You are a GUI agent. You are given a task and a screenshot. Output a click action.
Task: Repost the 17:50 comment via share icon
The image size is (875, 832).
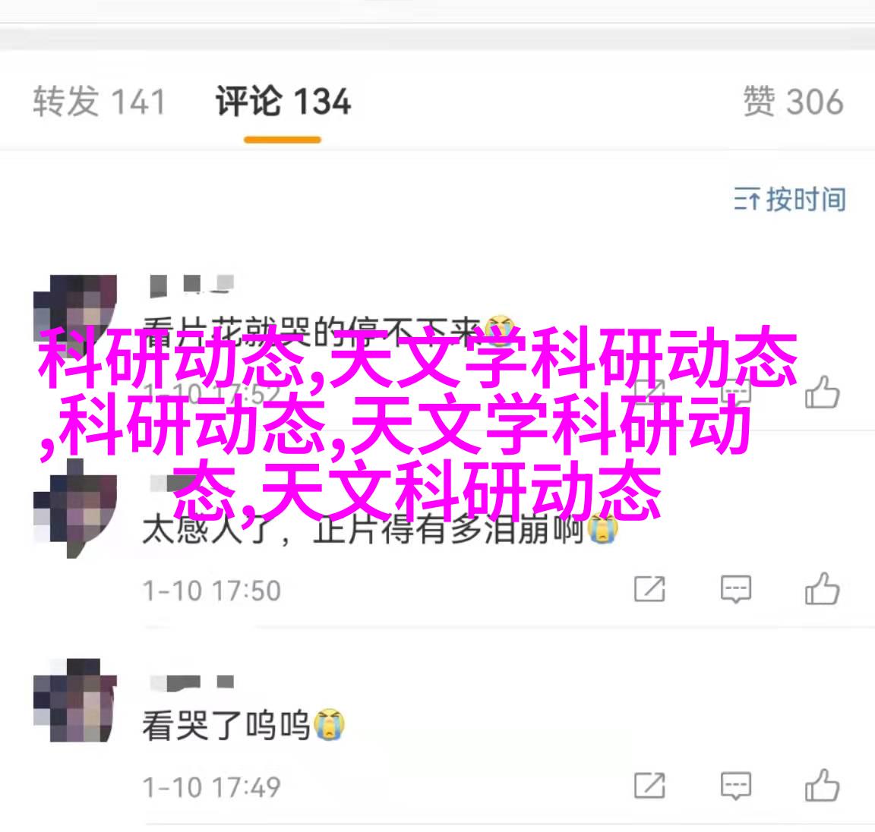tap(649, 589)
